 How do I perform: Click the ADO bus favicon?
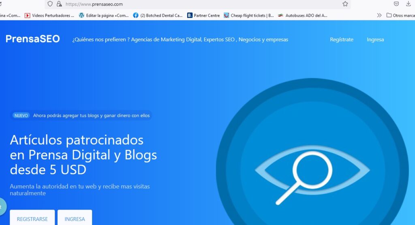pos(280,15)
